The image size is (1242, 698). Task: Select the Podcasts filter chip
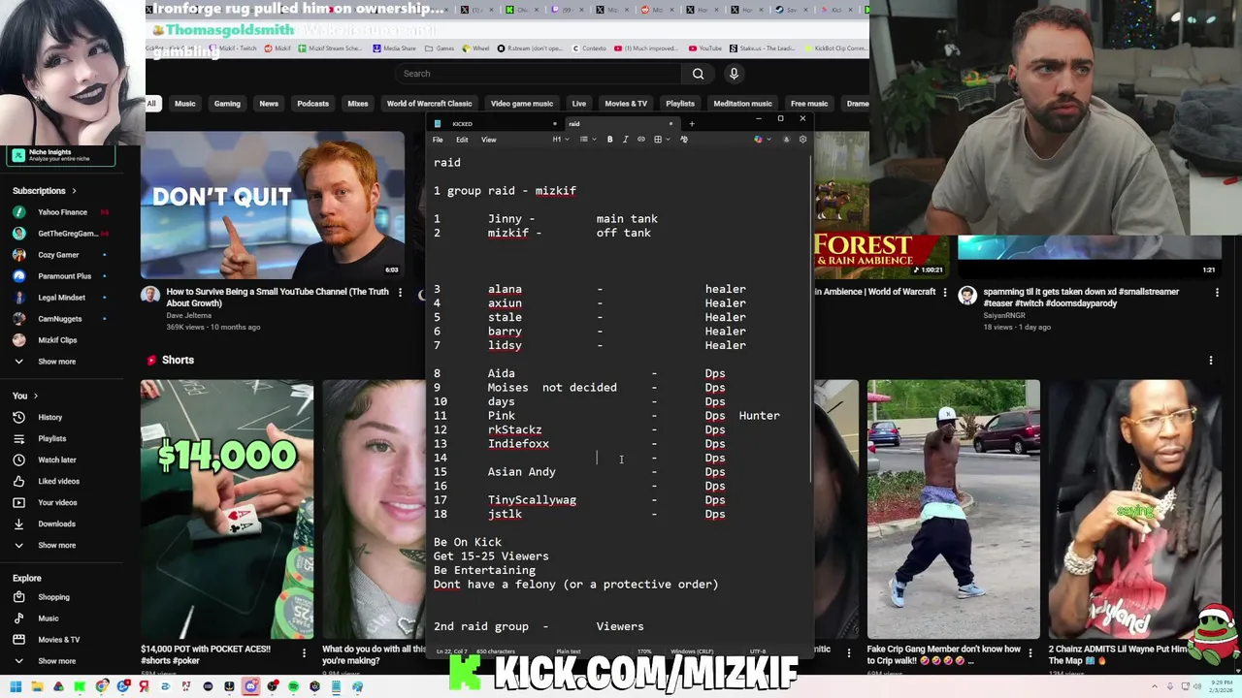[x=312, y=104]
